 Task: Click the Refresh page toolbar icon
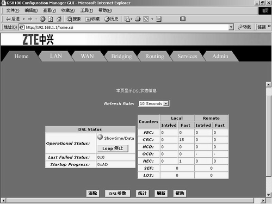[51, 19]
